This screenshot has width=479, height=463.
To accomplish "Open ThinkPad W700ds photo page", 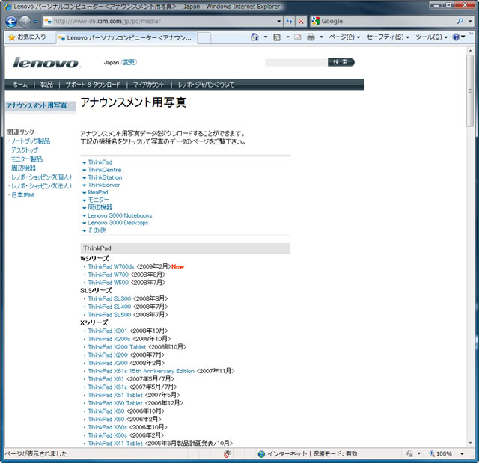I will coord(111,266).
